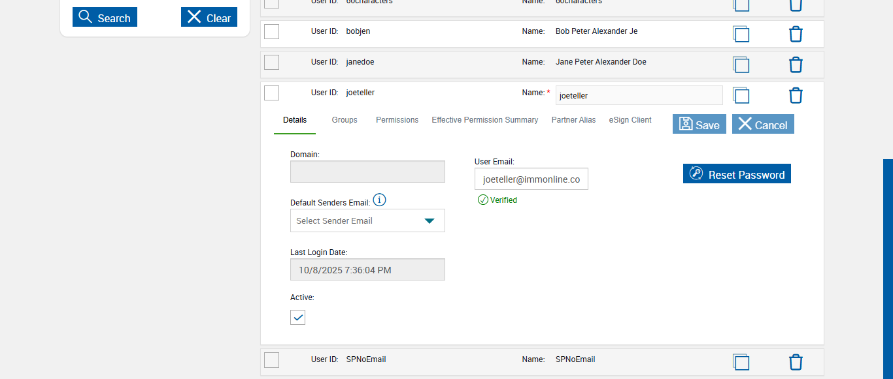Uncheck the Active checkbox
This screenshot has width=893, height=379.
click(297, 318)
